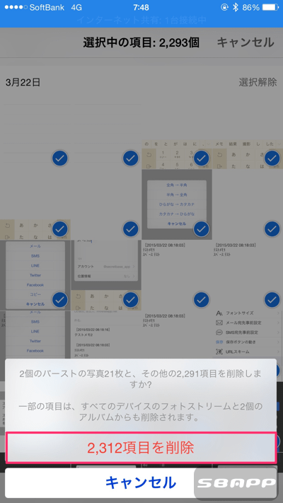Image resolution: width=283 pixels, height=503 pixels.
Task: Uncheck the checkmark on the メモ 結果 撮影 keyboard thumbnail
Action: click(x=272, y=158)
